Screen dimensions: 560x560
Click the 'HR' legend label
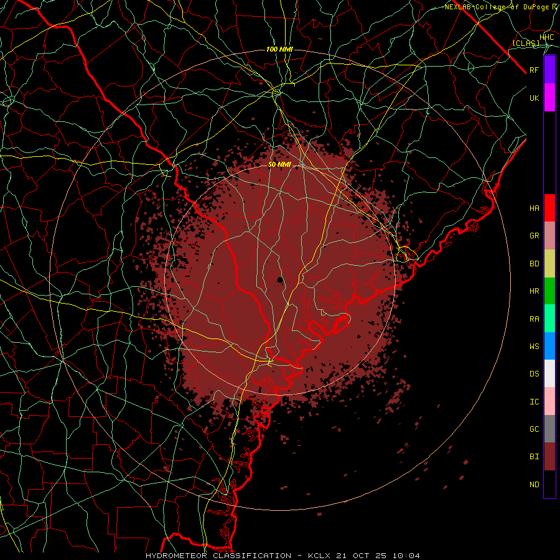(534, 291)
